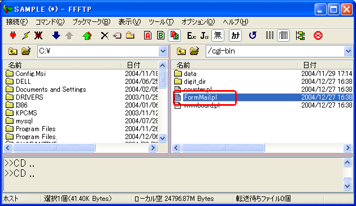Sort local files by 日付 column header

tap(140, 65)
